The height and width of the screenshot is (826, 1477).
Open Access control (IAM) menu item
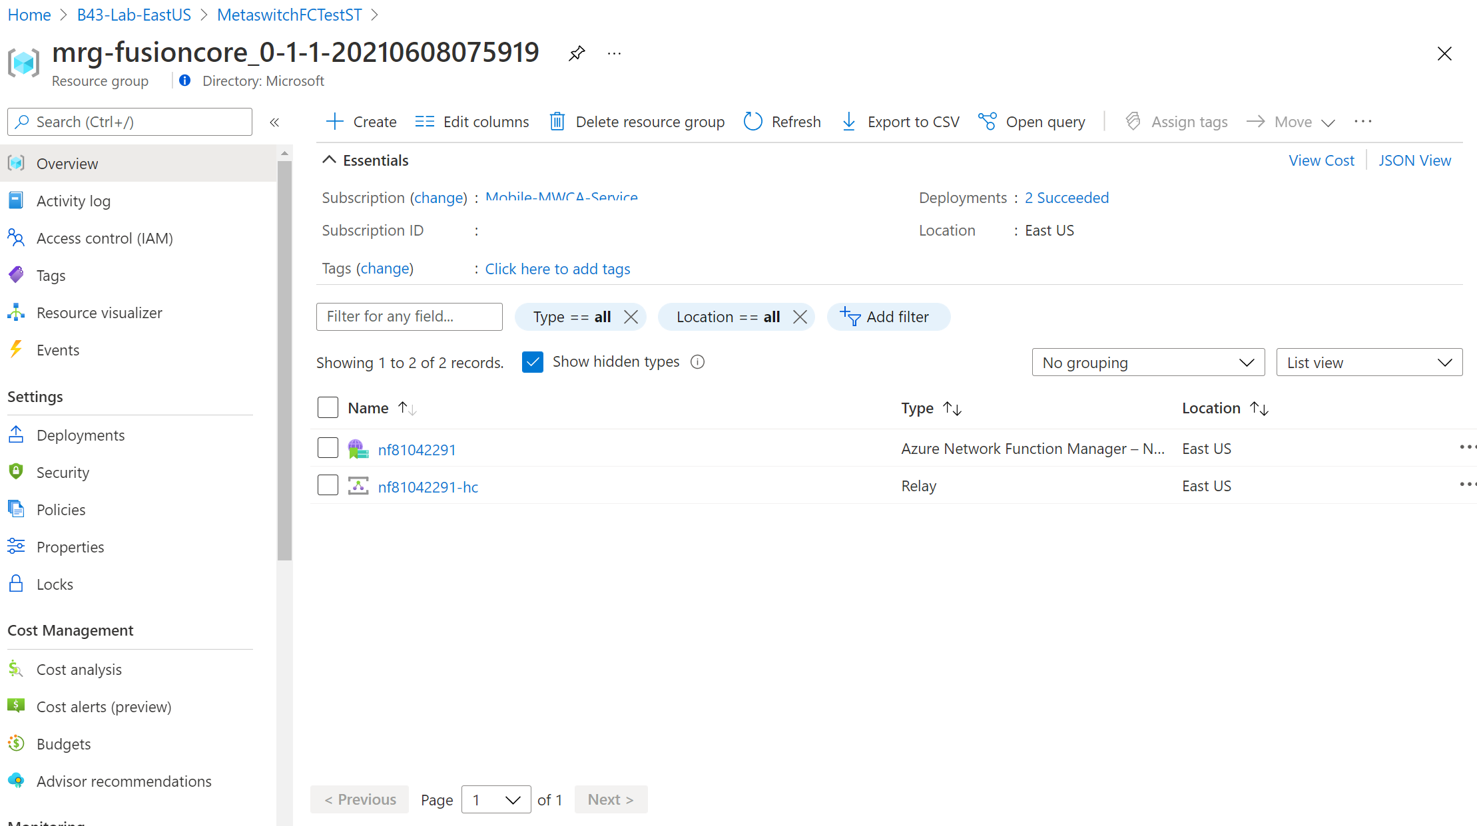(105, 238)
